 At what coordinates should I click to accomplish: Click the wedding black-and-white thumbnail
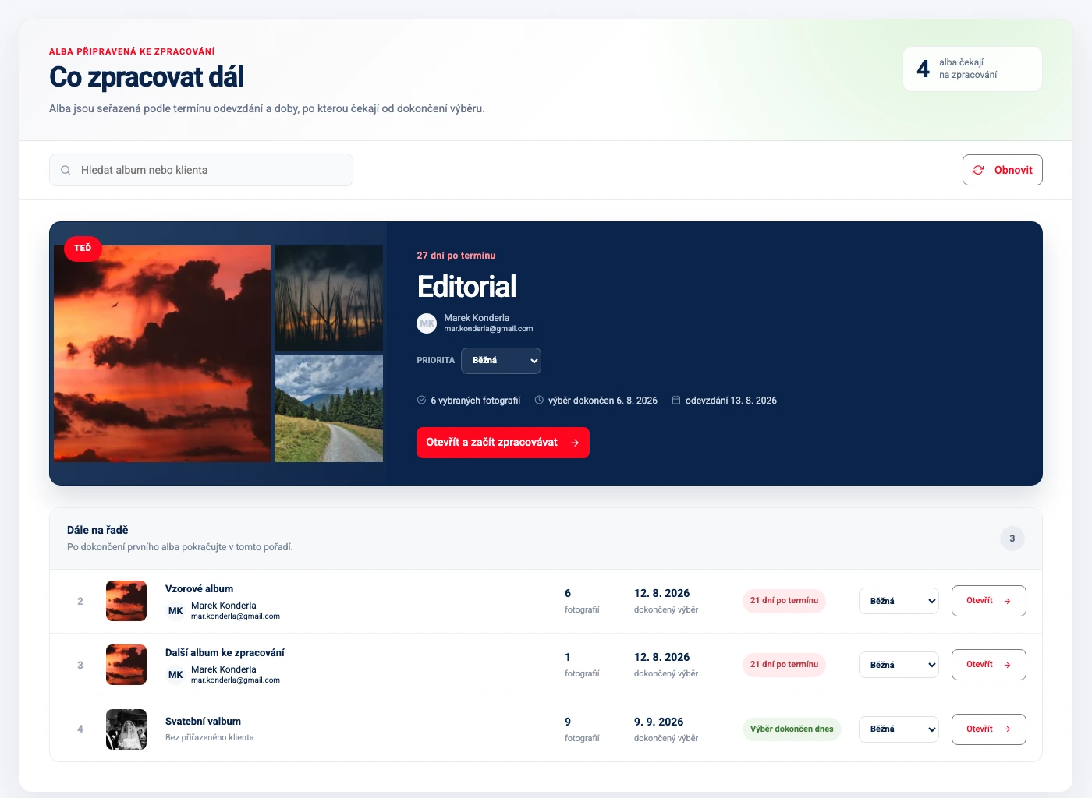tap(126, 729)
